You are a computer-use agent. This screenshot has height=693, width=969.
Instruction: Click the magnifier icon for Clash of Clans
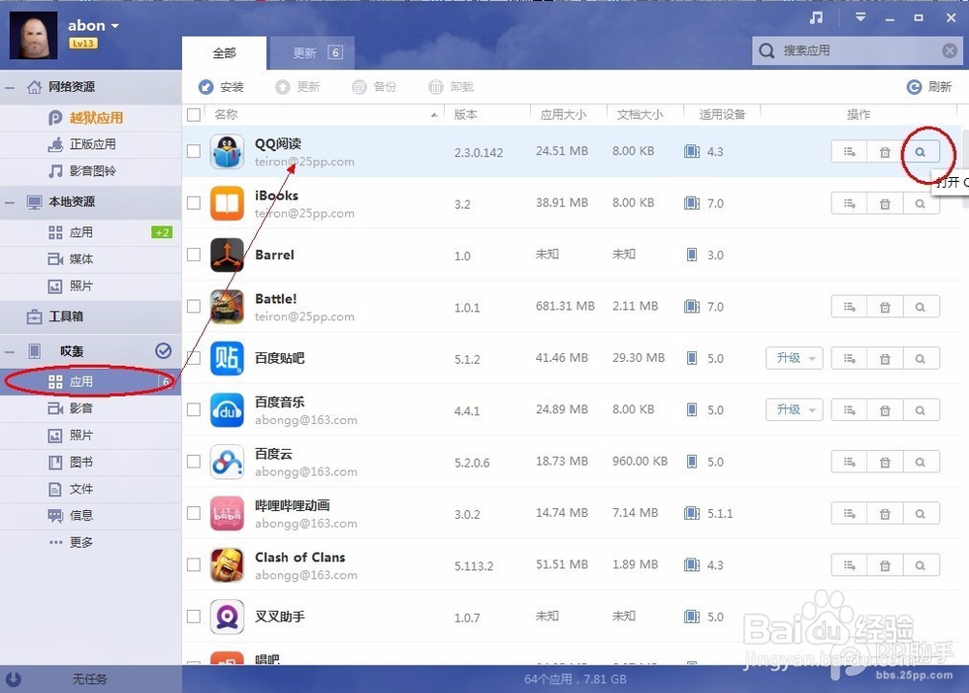(x=921, y=565)
